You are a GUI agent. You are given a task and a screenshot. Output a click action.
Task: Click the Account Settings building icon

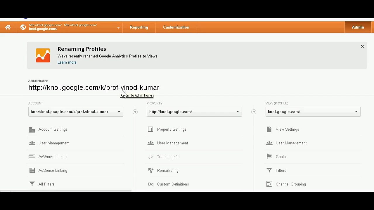pos(32,129)
